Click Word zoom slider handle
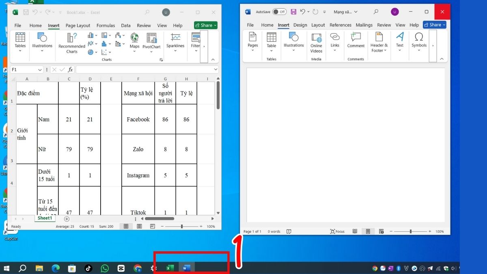Viewport: 487px width, 274px height. (x=411, y=231)
